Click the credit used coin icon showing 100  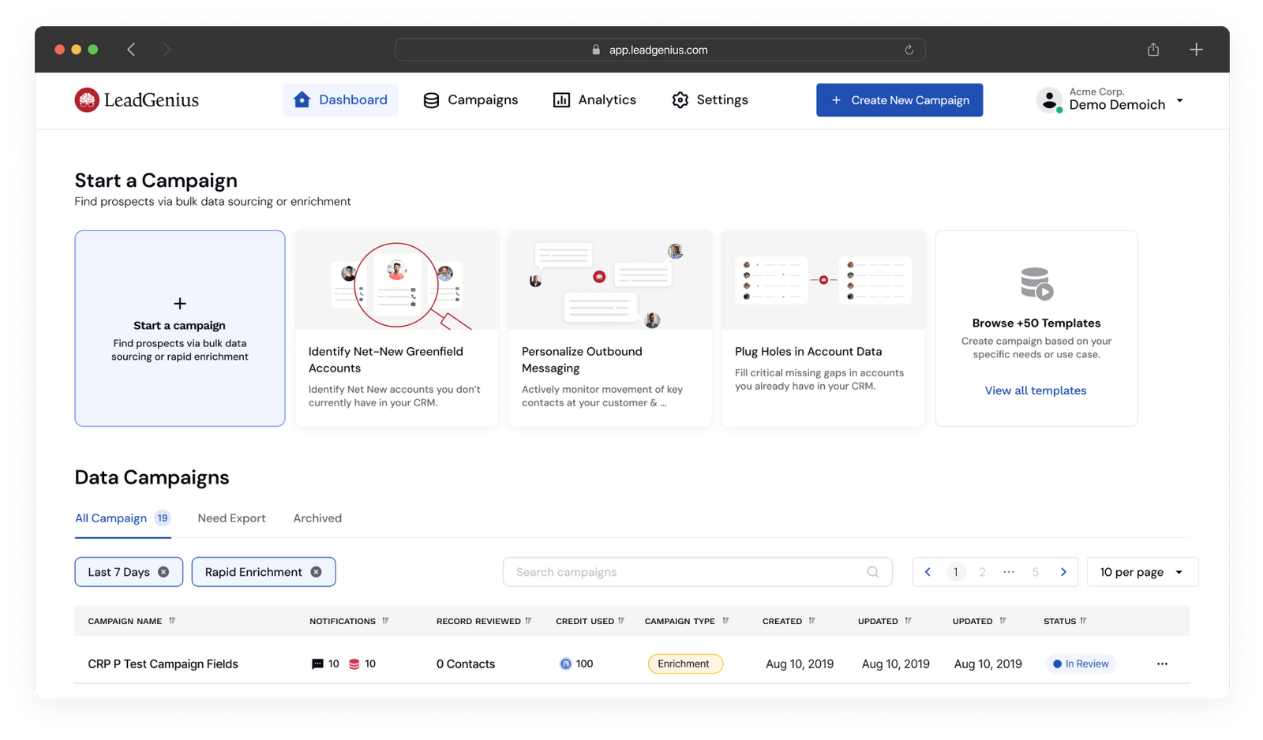[566, 663]
